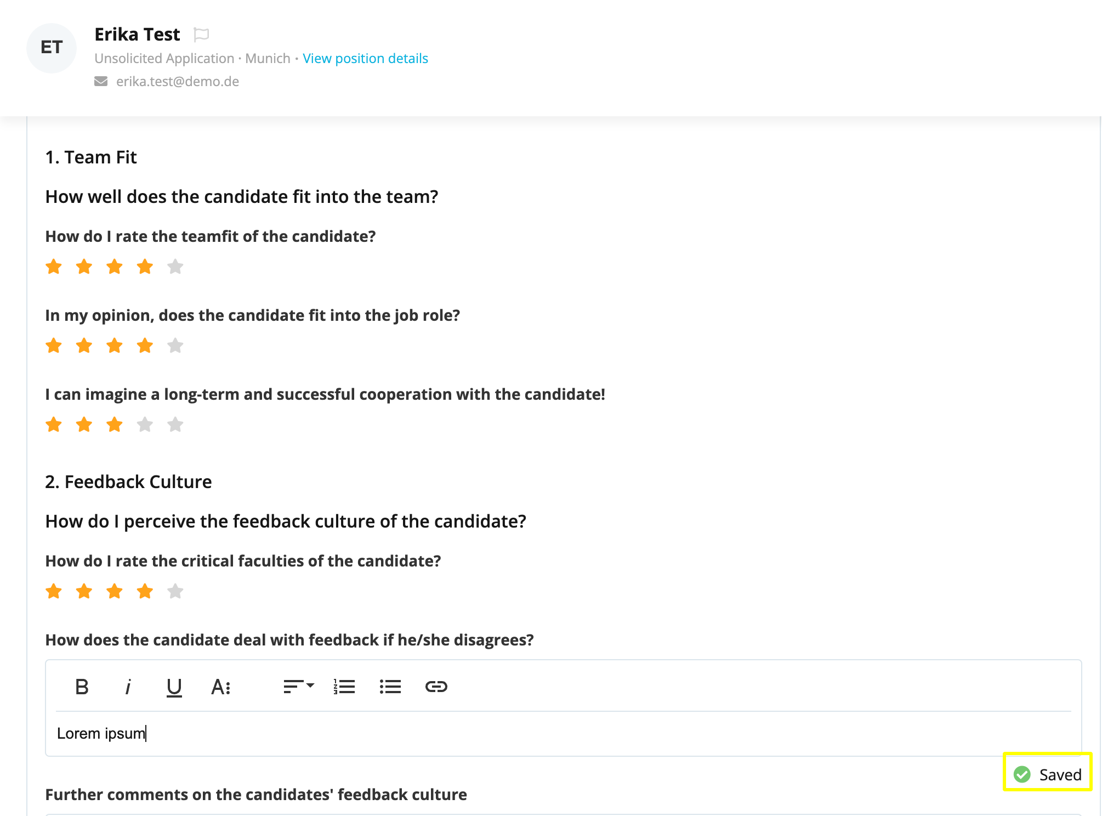The width and height of the screenshot is (1102, 816).
Task: Set critical faculties rating to five stars
Action: click(x=175, y=592)
